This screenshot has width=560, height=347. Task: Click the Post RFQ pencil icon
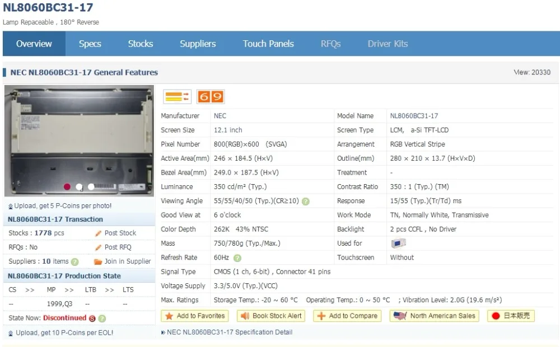[98, 247]
